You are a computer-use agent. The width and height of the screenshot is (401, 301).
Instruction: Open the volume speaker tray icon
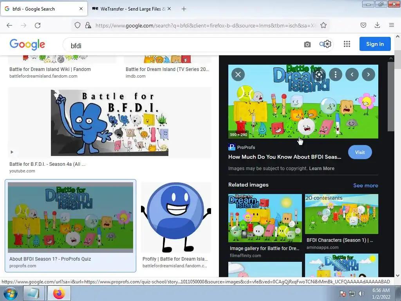(x=361, y=294)
